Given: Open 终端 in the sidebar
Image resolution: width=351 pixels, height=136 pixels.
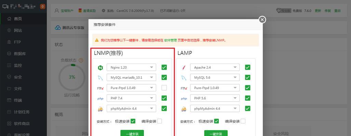Looking at the screenshot, I should [24, 100].
